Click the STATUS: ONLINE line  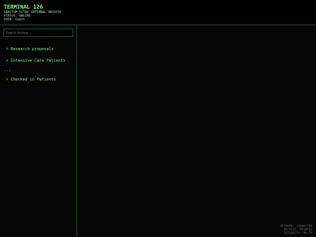17,16
